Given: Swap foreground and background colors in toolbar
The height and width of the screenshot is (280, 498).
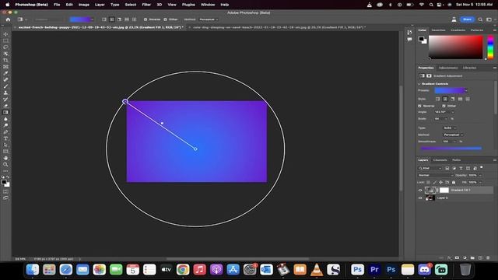Looking at the screenshot, I should click(8, 177).
